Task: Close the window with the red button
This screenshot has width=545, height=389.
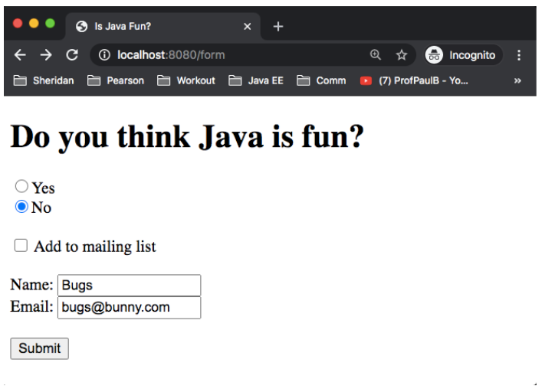Action: [18, 23]
